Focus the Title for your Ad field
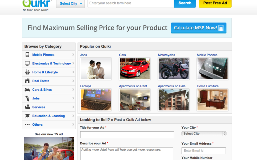Image resolution: width=257 pixels, height=160 pixels. tap(127, 135)
